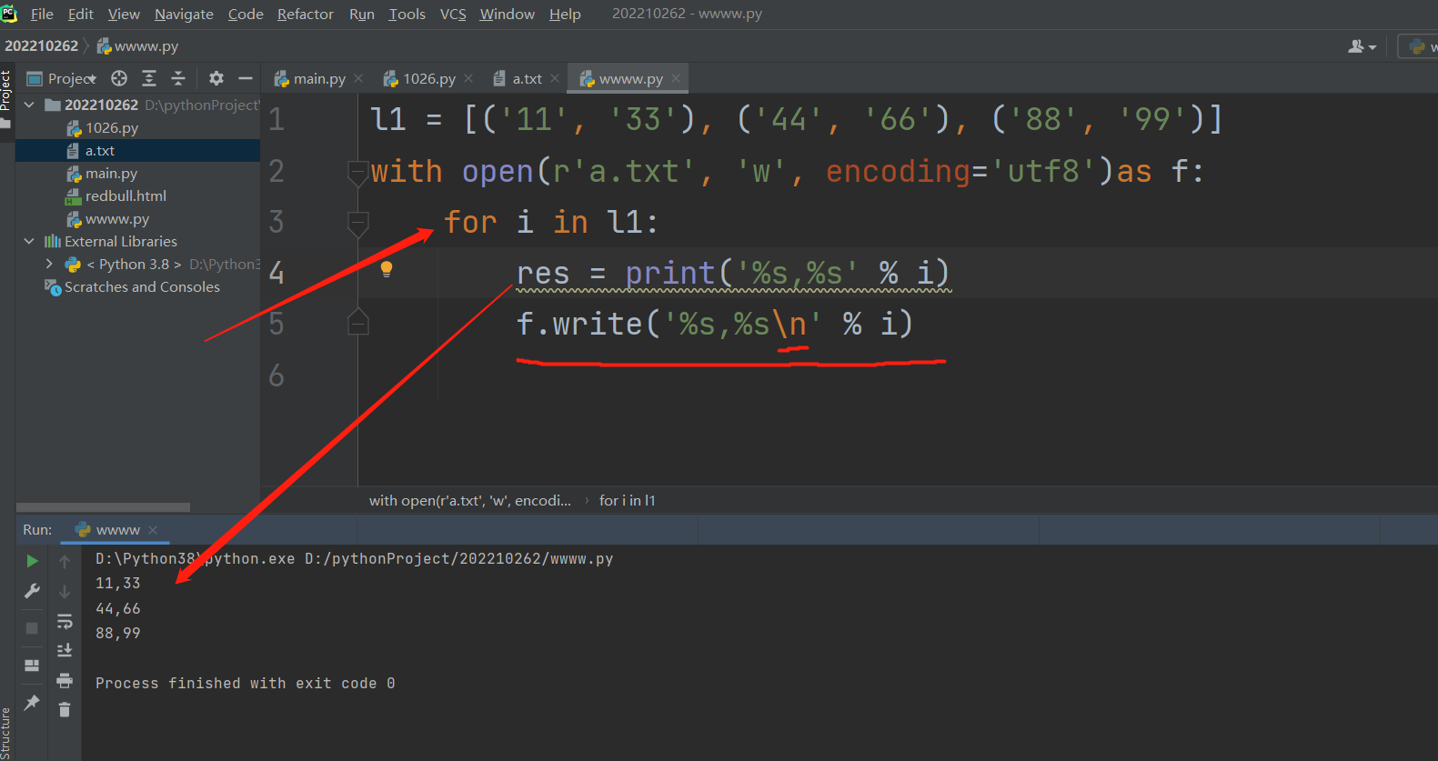The image size is (1438, 761).
Task: Open the Tools menu
Action: coord(407,14)
